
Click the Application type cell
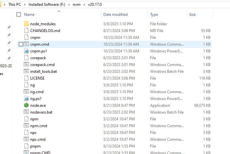pos(160,105)
